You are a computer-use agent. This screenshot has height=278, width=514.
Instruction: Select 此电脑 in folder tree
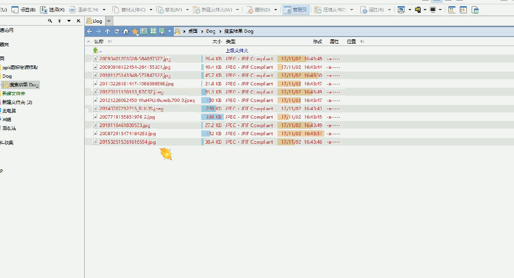point(9,111)
